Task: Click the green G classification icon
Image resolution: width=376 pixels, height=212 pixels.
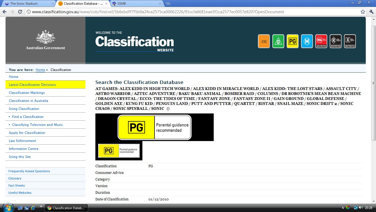Action: click(x=278, y=41)
